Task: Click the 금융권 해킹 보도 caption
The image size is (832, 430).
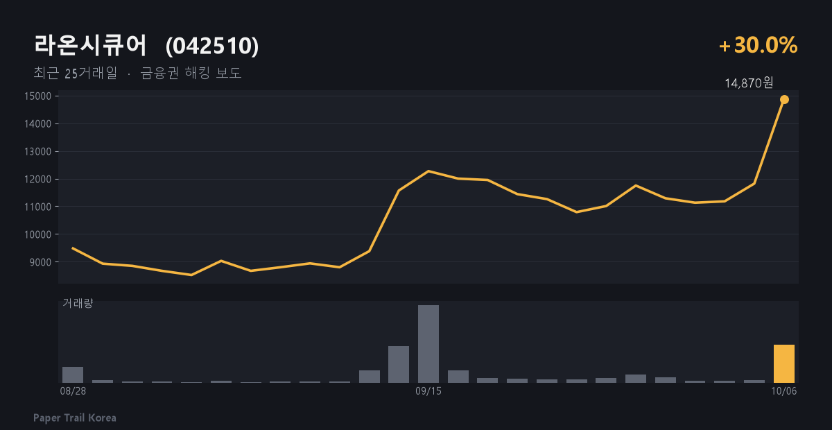Action: point(191,73)
